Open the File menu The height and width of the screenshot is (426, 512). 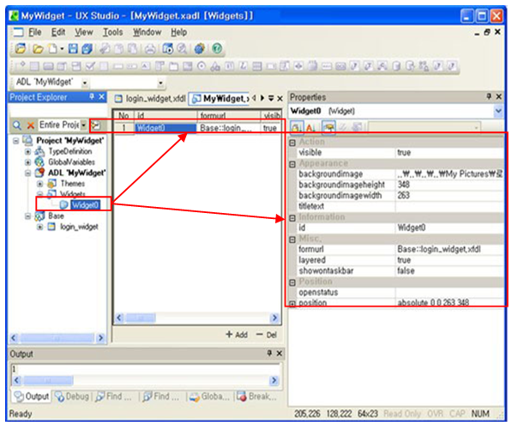[34, 32]
